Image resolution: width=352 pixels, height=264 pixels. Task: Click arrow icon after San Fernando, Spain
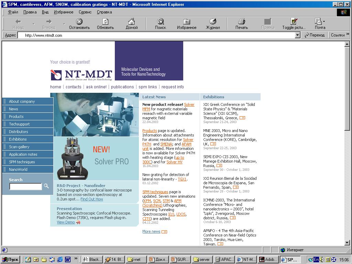[236, 187]
